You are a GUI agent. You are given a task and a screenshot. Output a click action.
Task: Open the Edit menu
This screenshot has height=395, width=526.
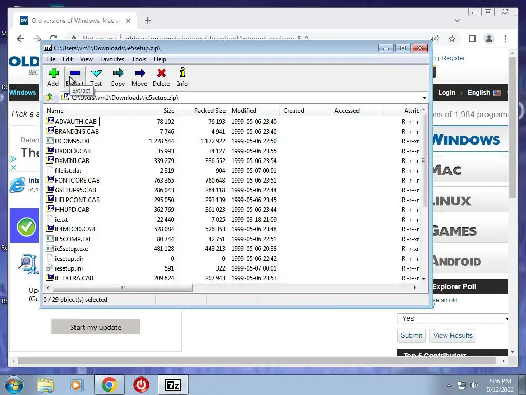(x=68, y=59)
